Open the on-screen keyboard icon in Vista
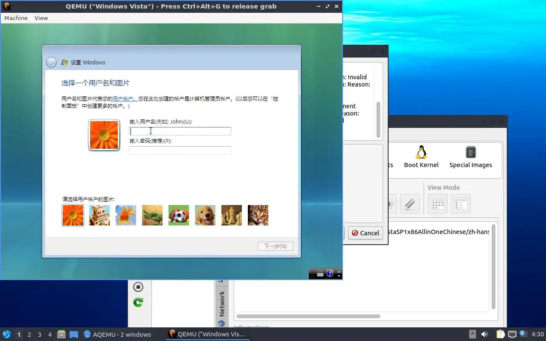 point(320,274)
